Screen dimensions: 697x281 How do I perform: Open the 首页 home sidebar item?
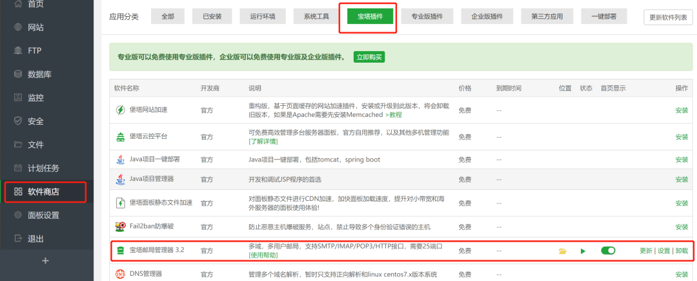pos(46,4)
